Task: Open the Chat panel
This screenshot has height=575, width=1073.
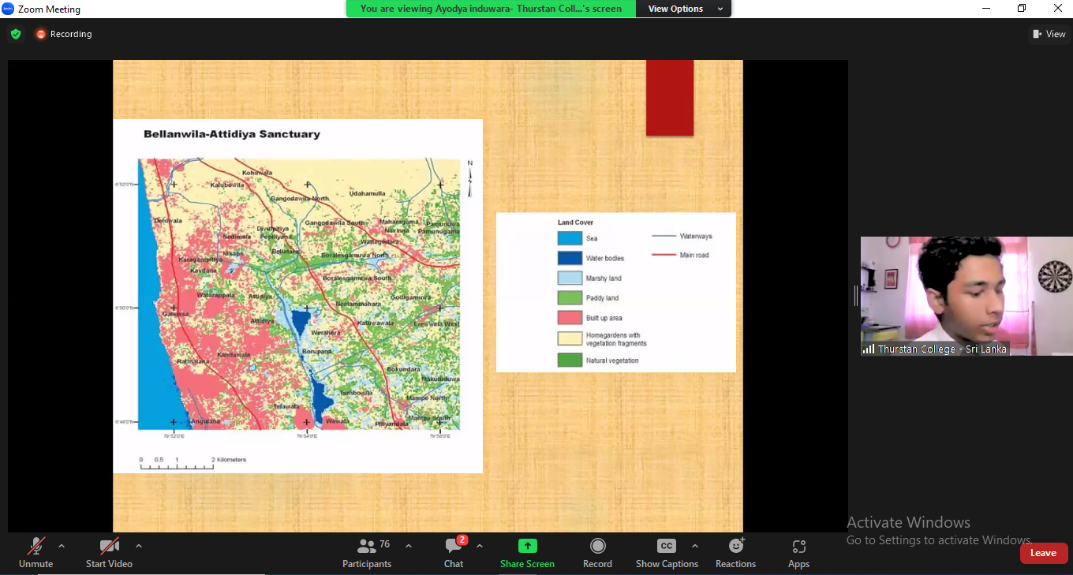Action: tap(454, 553)
